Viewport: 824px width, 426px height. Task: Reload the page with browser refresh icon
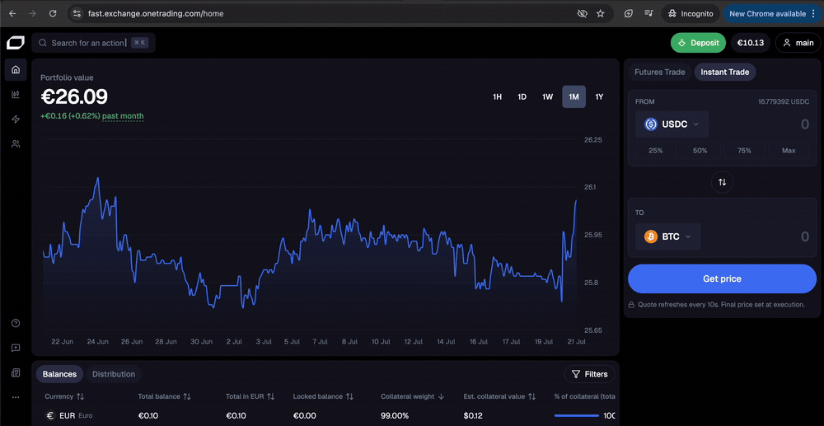point(53,14)
